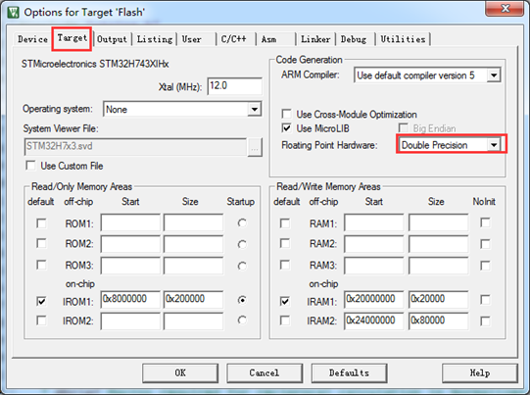Enable Use Custom File checkbox

[x=30, y=166]
